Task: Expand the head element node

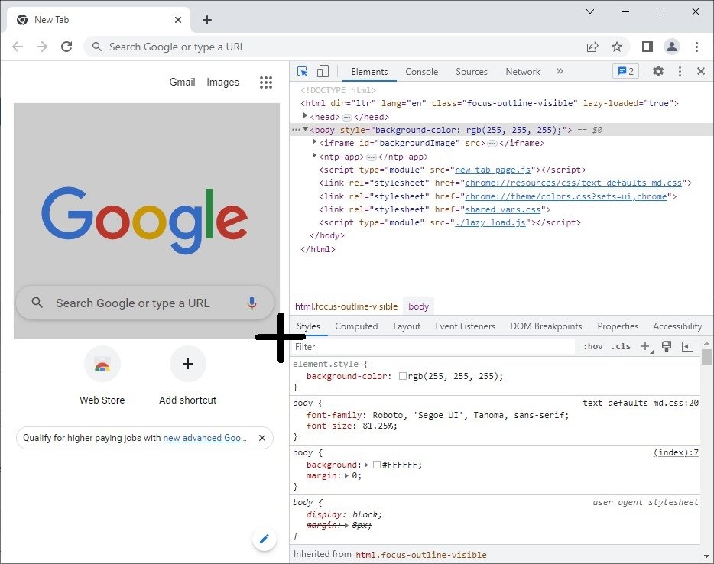Action: point(305,116)
